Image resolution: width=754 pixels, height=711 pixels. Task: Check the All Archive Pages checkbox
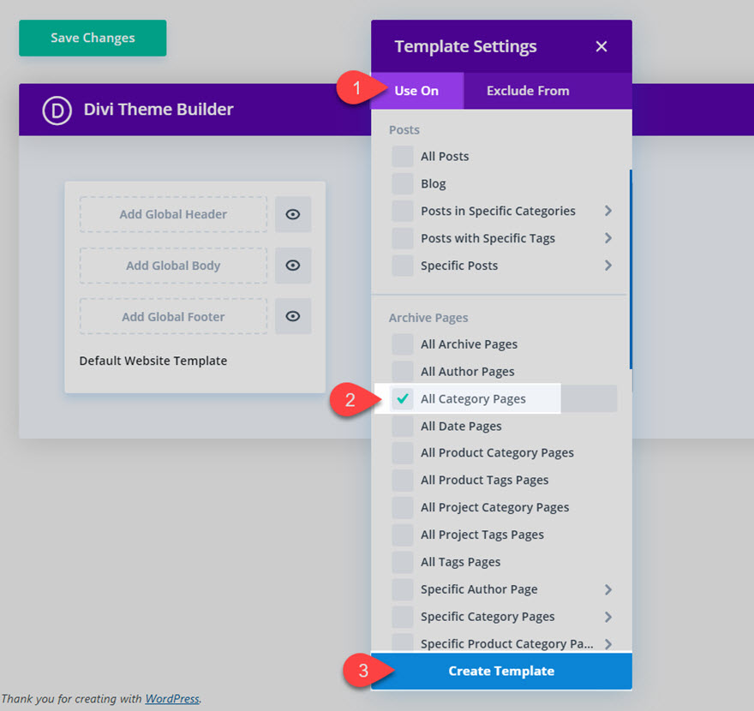(x=402, y=344)
